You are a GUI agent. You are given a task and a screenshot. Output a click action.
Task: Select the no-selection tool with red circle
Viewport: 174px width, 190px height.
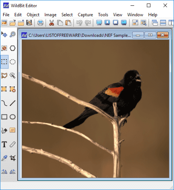pyautogui.click(x=4, y=48)
